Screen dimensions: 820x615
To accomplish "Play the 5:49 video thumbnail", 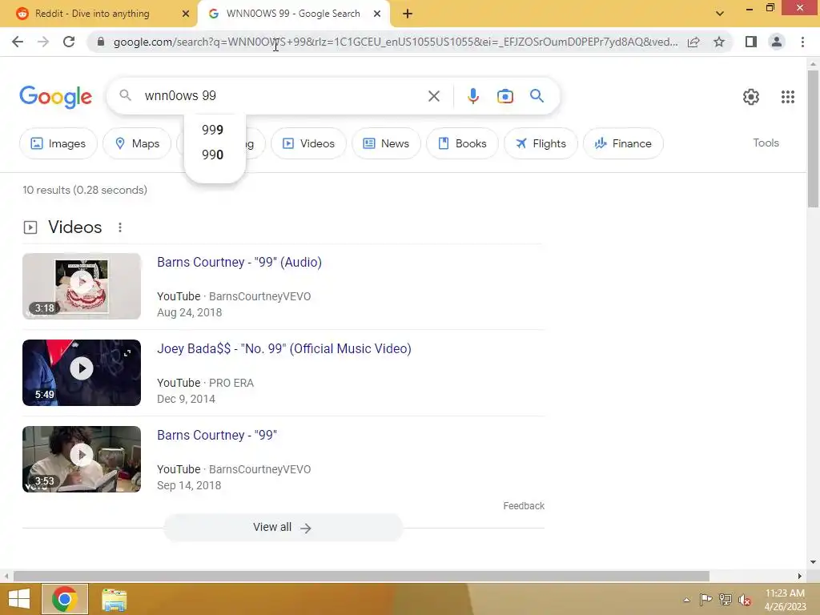I will [82, 372].
